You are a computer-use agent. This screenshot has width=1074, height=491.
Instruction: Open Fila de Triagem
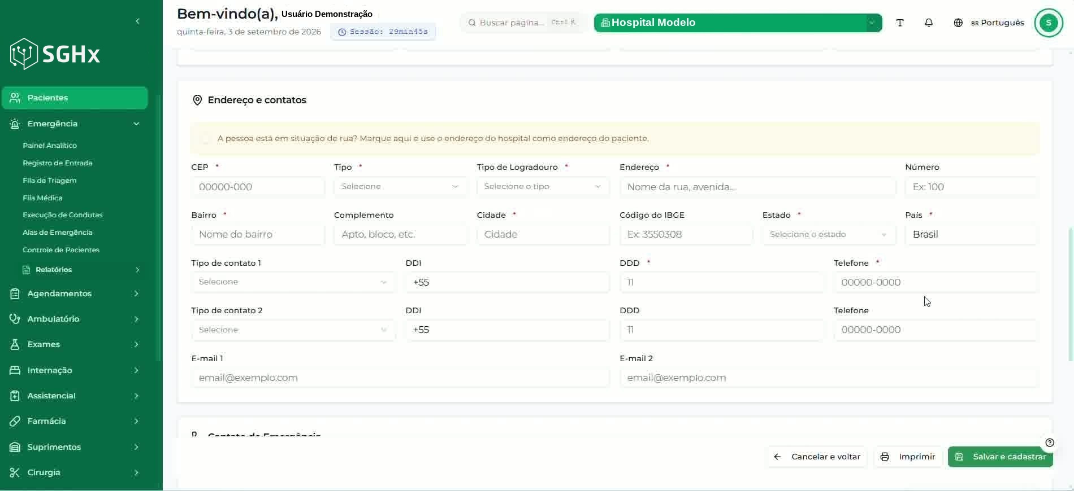[50, 181]
